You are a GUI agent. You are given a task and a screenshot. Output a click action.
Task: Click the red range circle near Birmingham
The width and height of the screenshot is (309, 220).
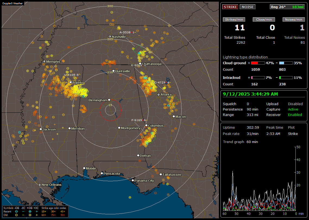pos(110,110)
